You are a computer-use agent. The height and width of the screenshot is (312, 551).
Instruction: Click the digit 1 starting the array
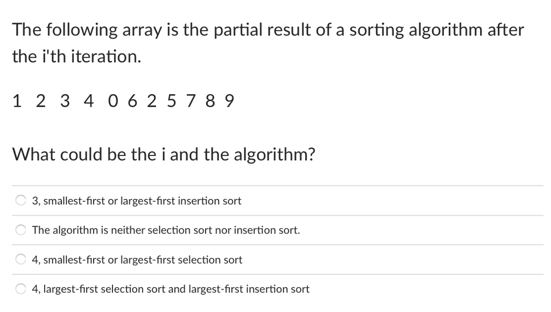pyautogui.click(x=17, y=101)
